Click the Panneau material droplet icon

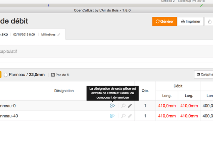pos(5,75)
